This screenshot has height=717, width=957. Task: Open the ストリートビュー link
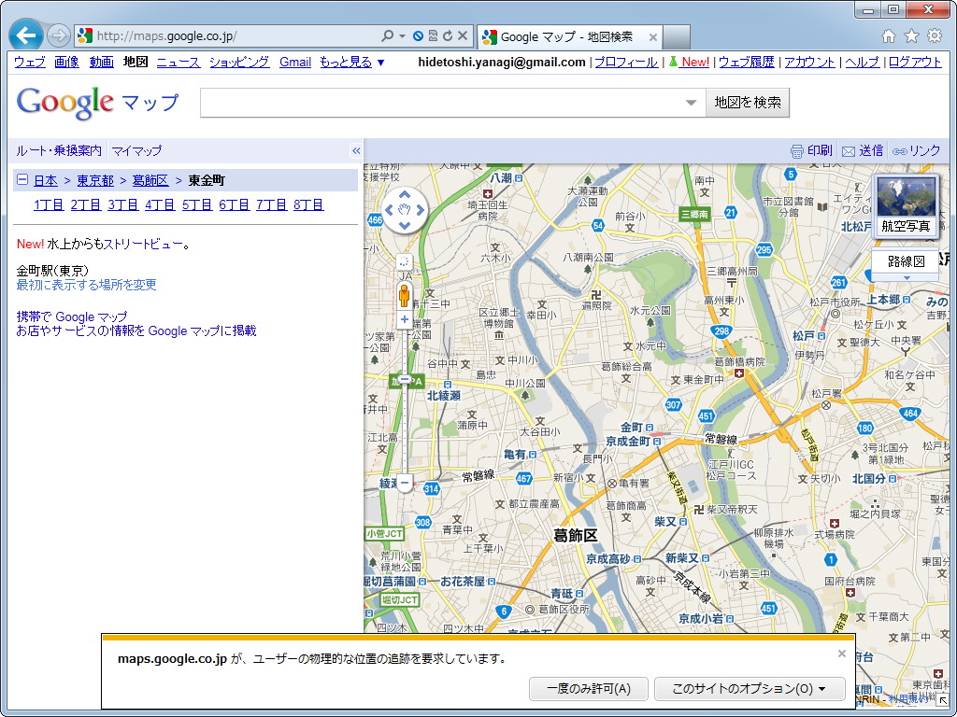pos(143,245)
